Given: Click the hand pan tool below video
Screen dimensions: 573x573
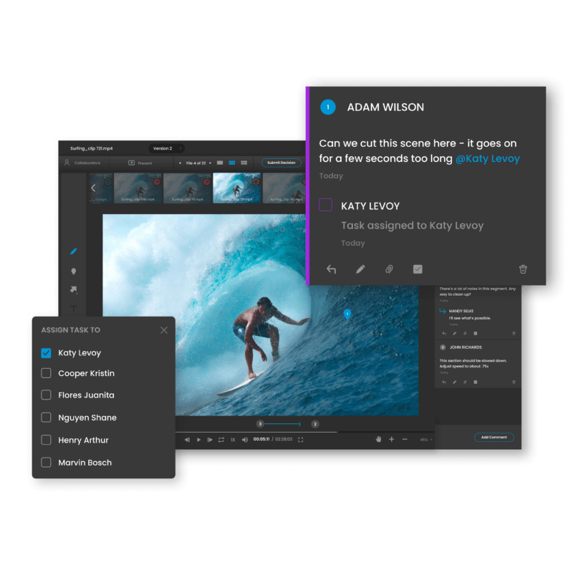Looking at the screenshot, I should 378,439.
